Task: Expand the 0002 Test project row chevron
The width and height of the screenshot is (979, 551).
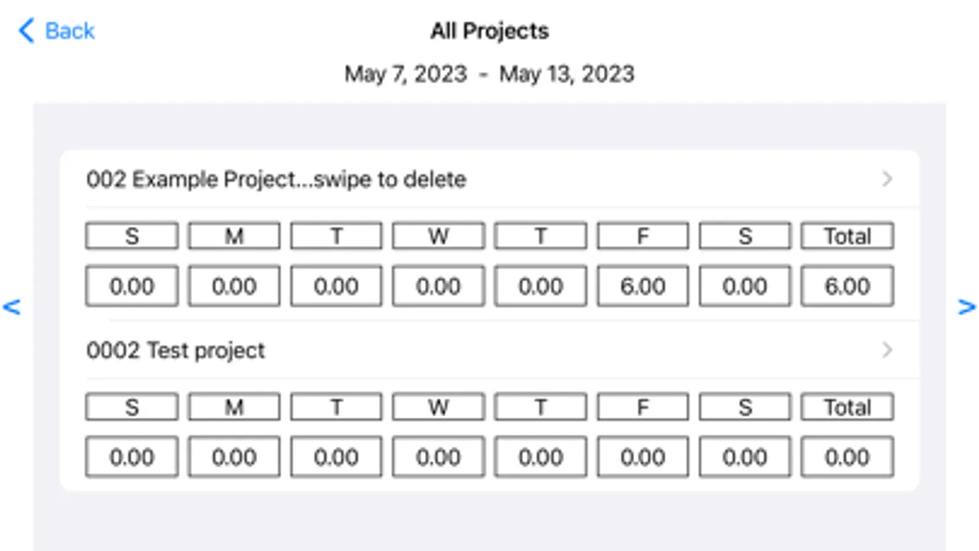Action: (887, 350)
